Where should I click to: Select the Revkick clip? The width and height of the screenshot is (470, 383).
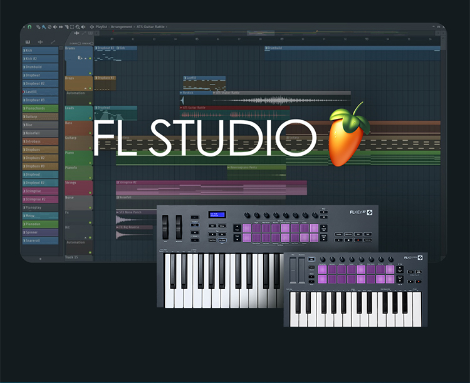coord(196,98)
